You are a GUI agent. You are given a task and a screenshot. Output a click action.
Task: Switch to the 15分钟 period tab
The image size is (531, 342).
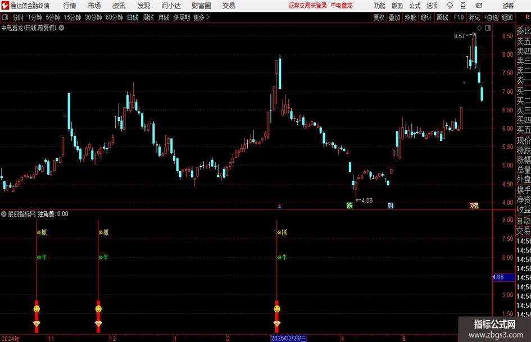pos(72,17)
